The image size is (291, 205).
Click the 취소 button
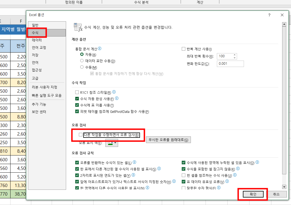click(x=276, y=194)
